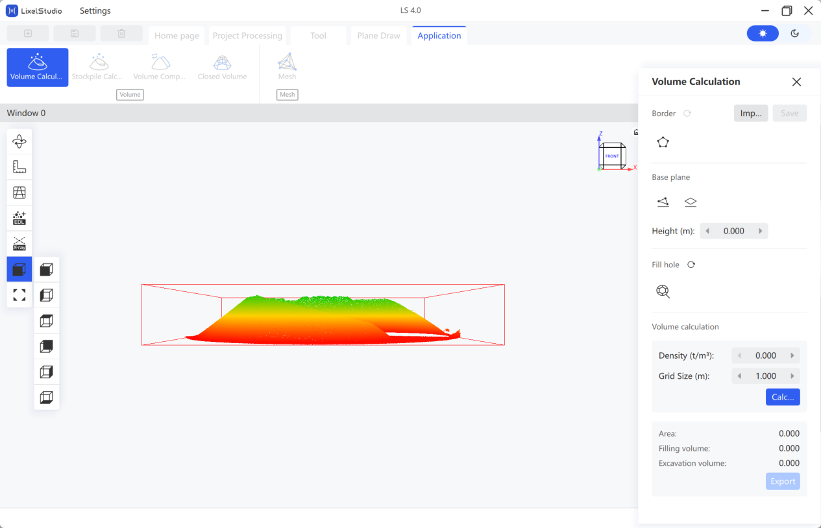Click the Save border button

[x=789, y=114]
